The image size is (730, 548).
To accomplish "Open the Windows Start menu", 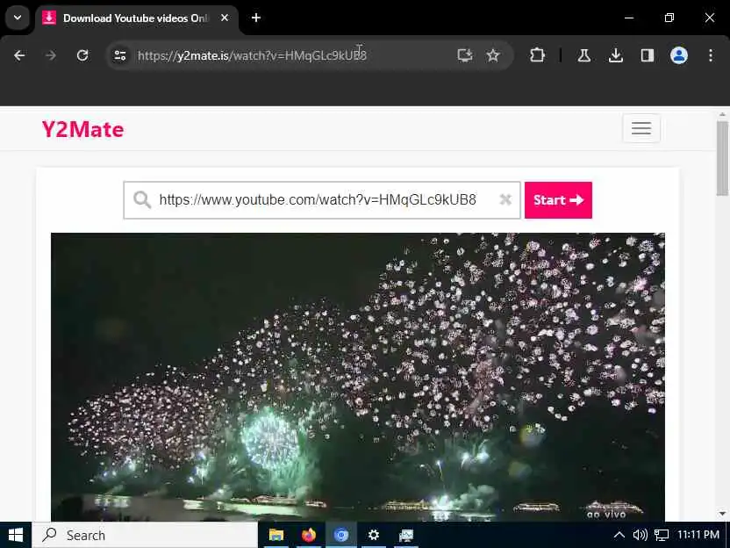I will point(16,535).
